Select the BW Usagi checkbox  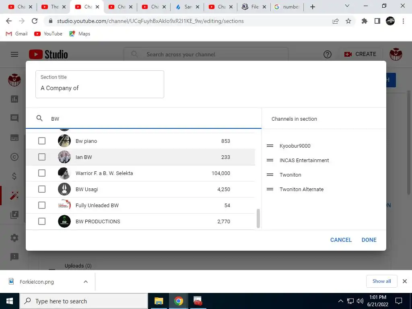click(42, 189)
